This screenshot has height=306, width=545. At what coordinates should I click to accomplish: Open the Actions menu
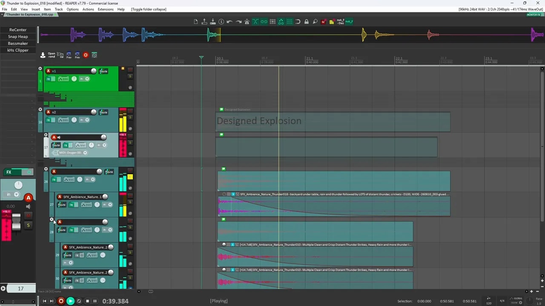(x=88, y=9)
